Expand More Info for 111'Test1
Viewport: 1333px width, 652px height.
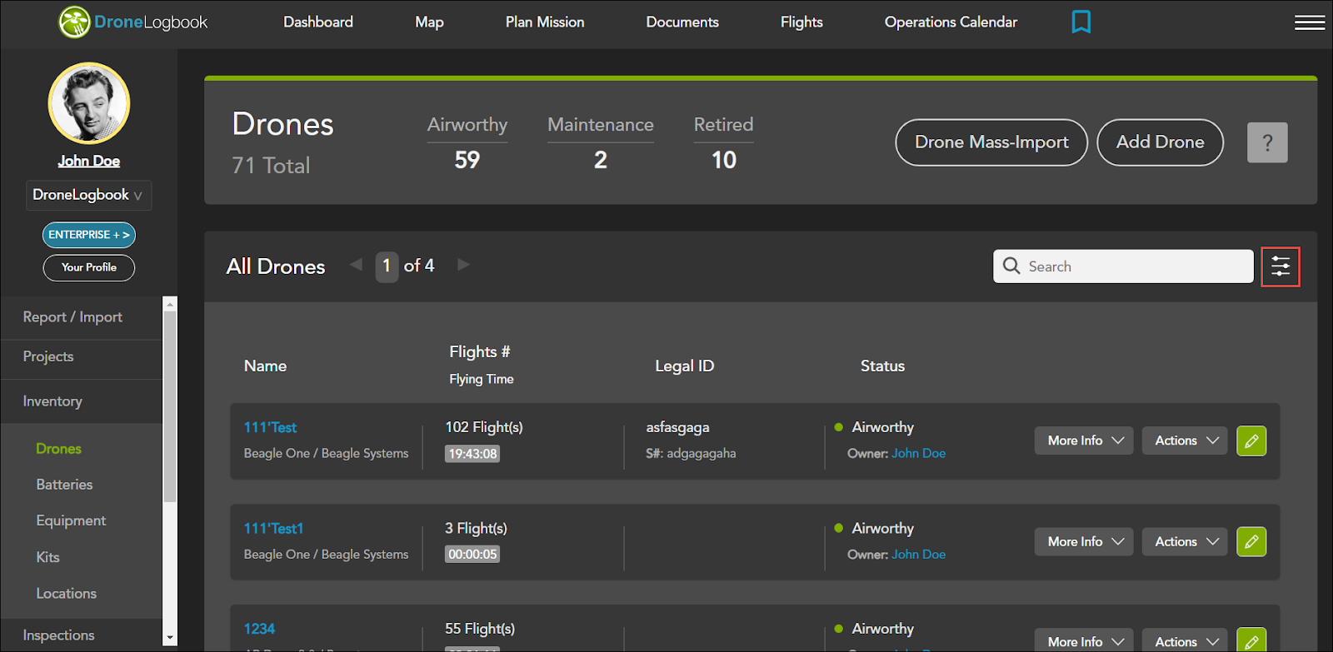pyautogui.click(x=1084, y=541)
